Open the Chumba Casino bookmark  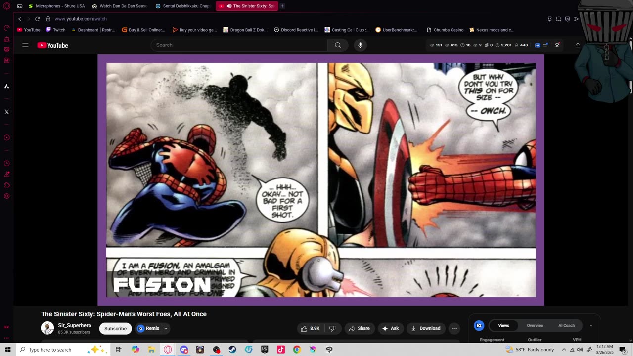point(445,30)
